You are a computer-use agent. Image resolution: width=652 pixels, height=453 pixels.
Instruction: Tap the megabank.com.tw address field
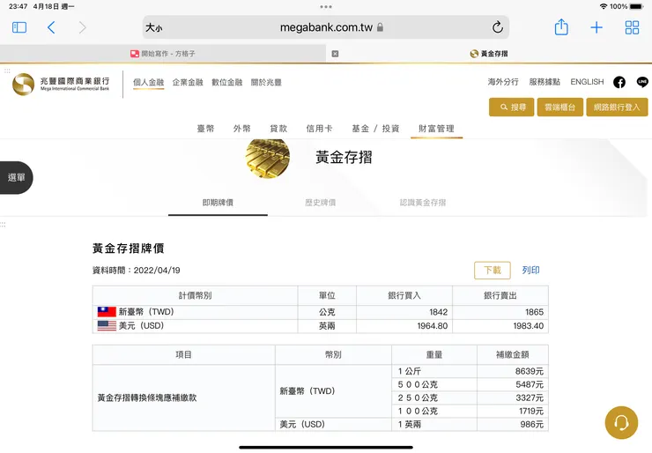tap(326, 27)
